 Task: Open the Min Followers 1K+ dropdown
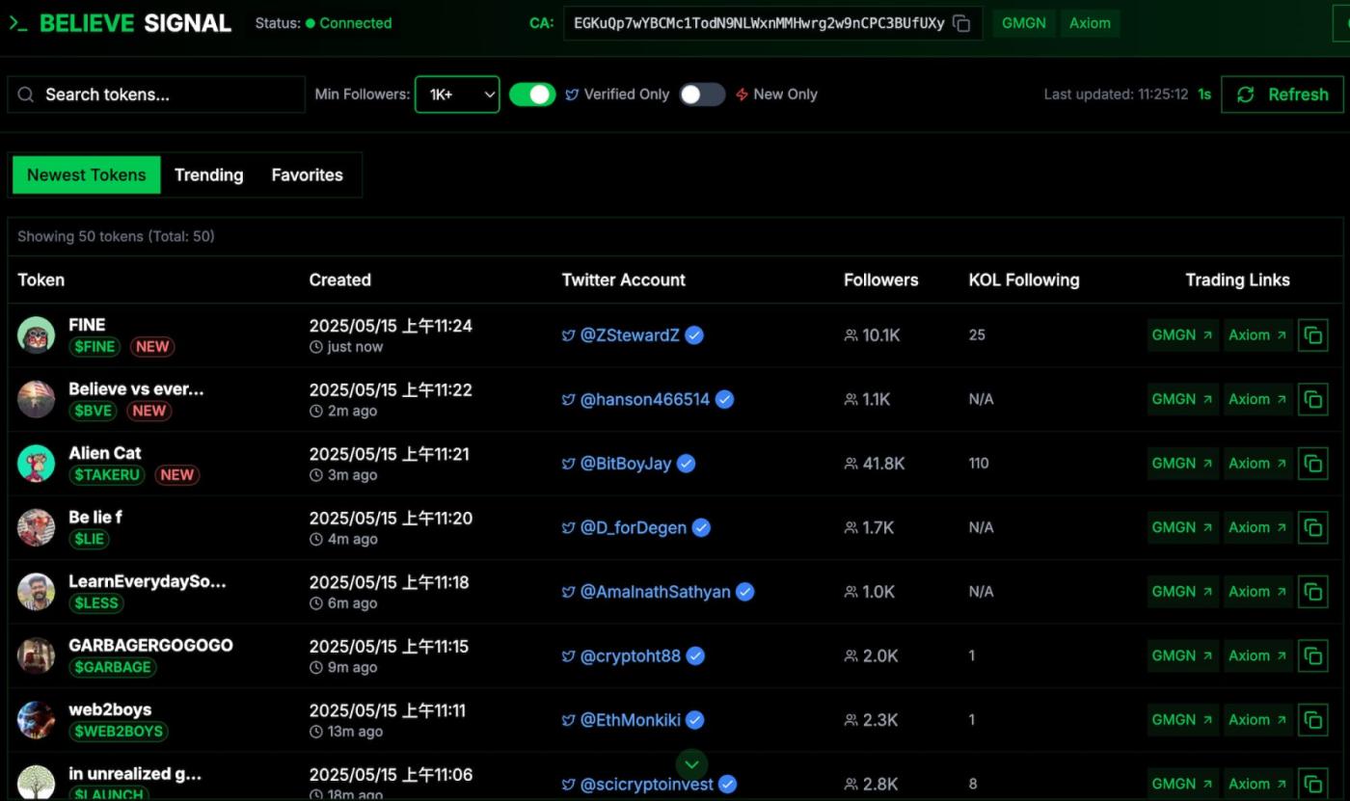click(457, 94)
